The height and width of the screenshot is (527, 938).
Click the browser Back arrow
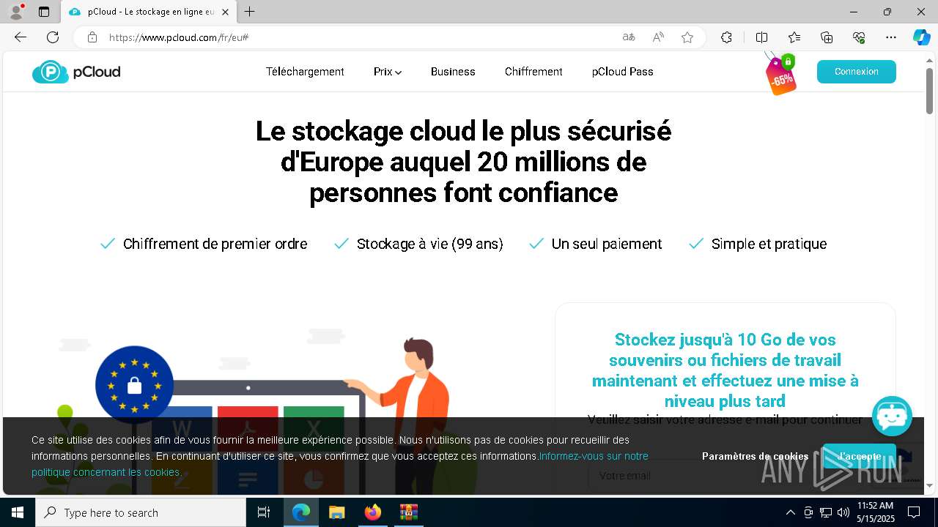(x=21, y=37)
